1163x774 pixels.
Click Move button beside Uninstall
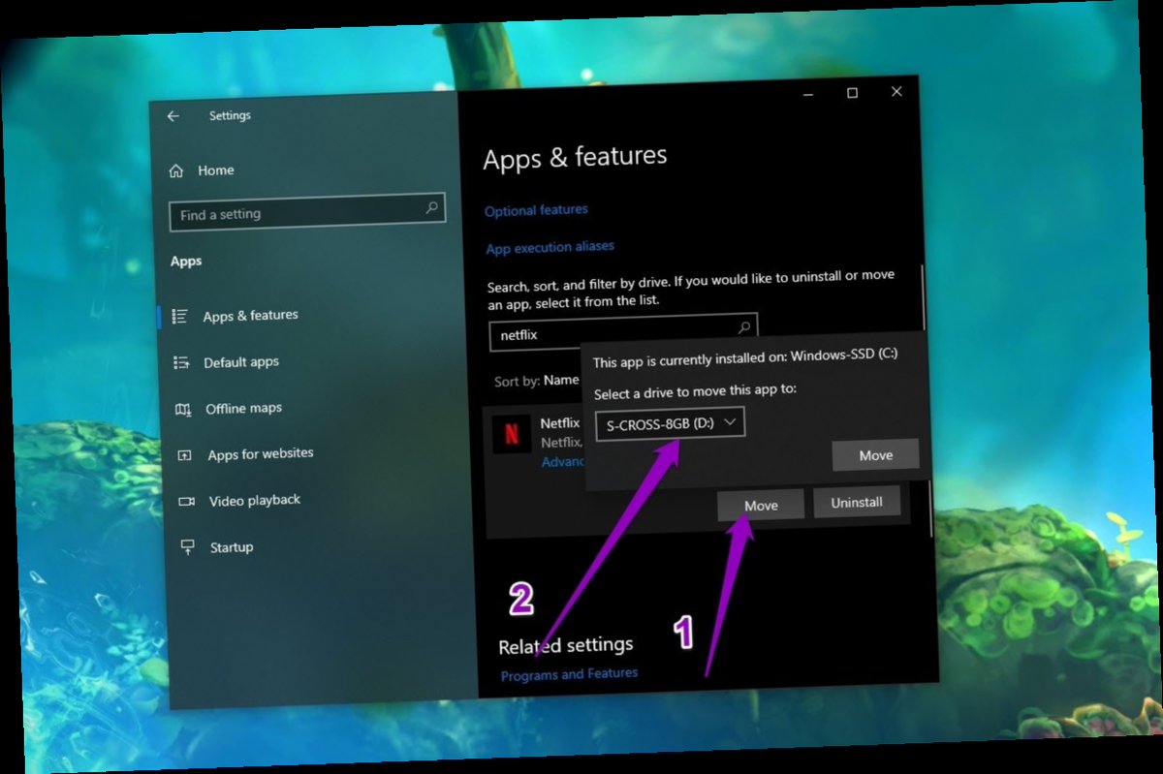tap(761, 505)
